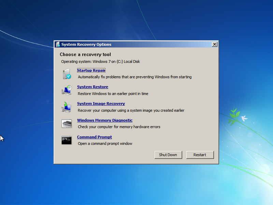Close the System Recovery Options dialog

coord(214,44)
